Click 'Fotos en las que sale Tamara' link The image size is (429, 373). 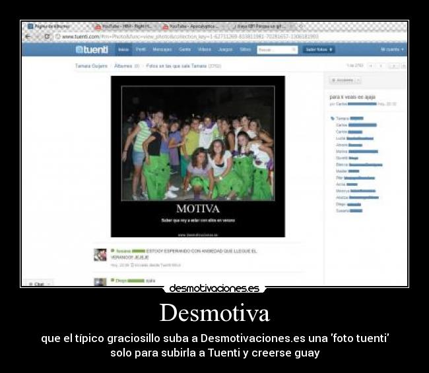176,66
